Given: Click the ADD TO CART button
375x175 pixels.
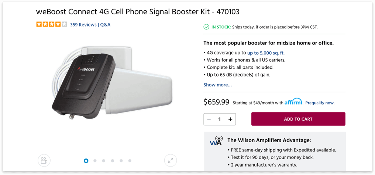Looking at the screenshot, I should [x=298, y=119].
